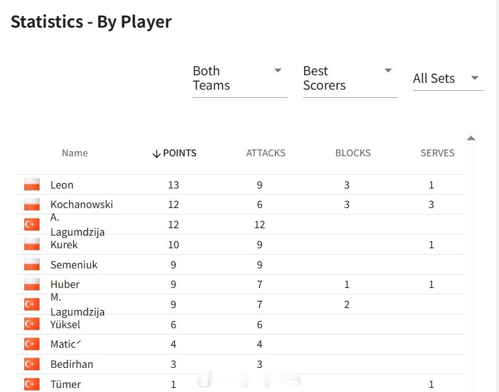Select the Matic player name

(66, 344)
